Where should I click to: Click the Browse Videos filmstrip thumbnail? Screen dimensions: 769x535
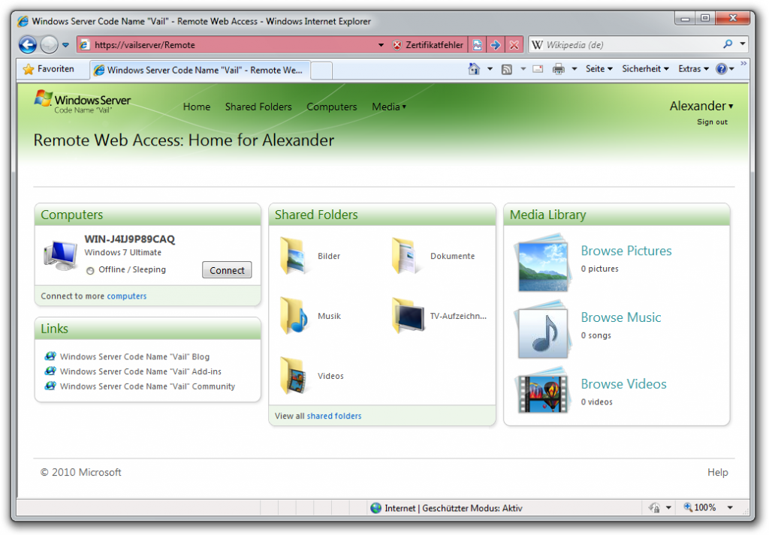click(x=542, y=392)
